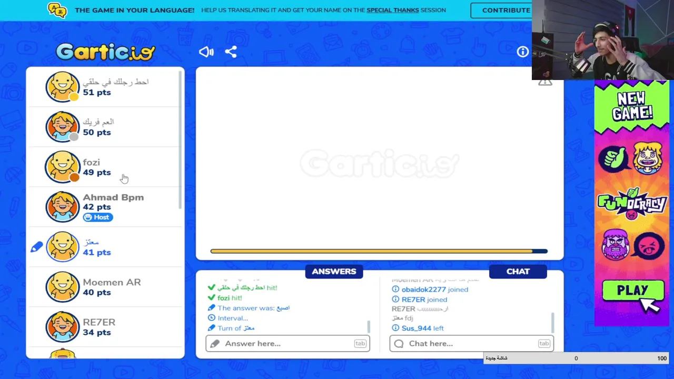This screenshot has height=379, width=674.
Task: Focus the Chat here... input field
Action: (x=472, y=344)
